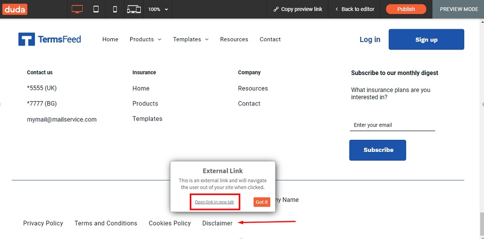Click the Sign up button

pos(426,40)
